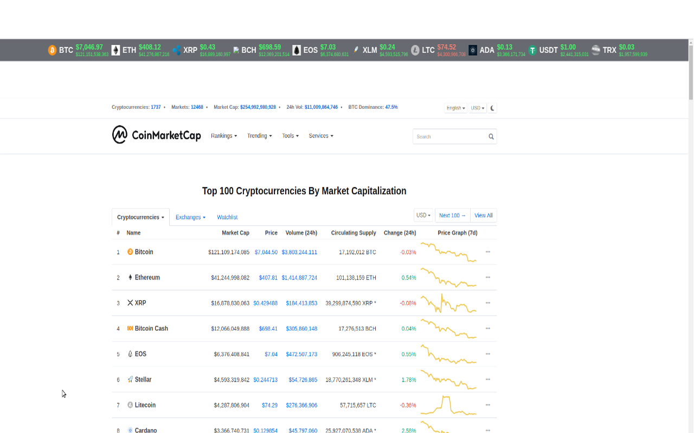Click Ethereum volume $1,414,887,724 link
Screen dimensions: 694x433
pyautogui.click(x=299, y=278)
